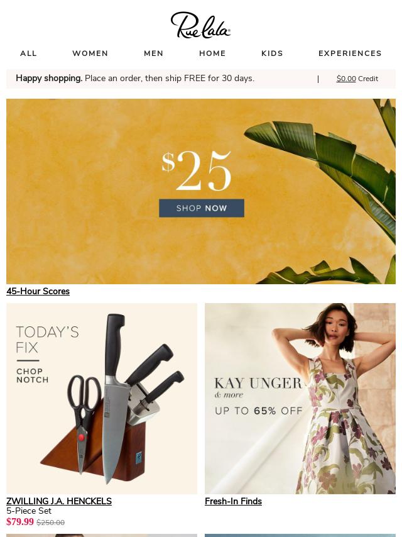Open the Fresh-In Finds link
The width and height of the screenshot is (402, 537).
tap(233, 501)
